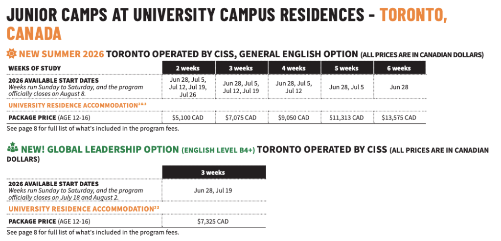Screen dimensions: 501x241
Task: Click "2026 Available Start Dates" label in first table
Action: click(x=53, y=80)
